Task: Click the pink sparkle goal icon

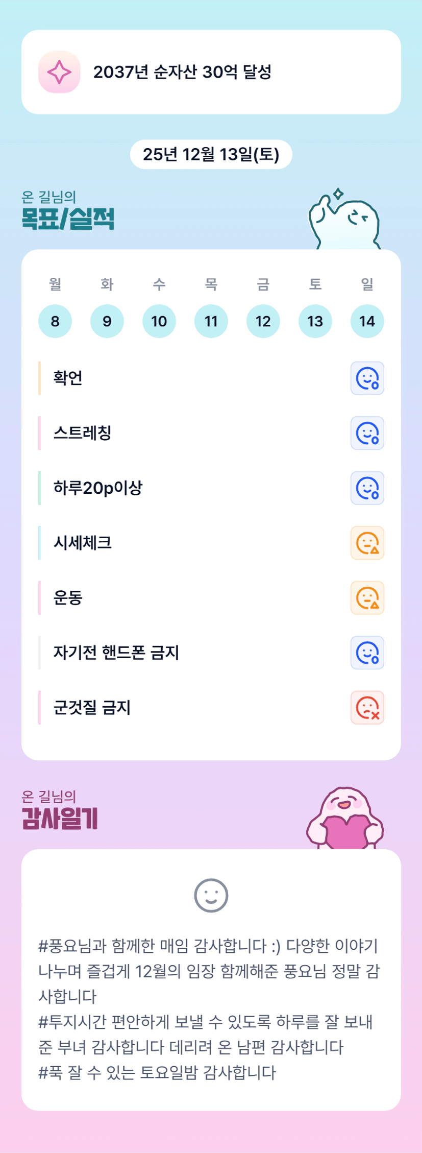Action: pos(59,72)
